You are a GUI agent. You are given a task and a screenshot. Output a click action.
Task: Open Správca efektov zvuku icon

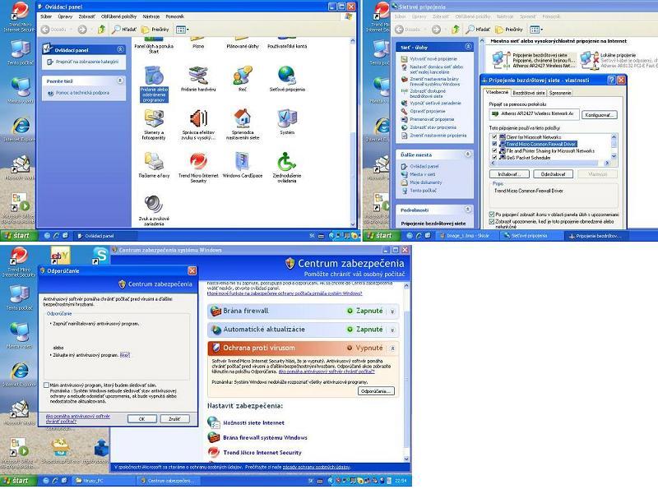pyautogui.click(x=198, y=124)
